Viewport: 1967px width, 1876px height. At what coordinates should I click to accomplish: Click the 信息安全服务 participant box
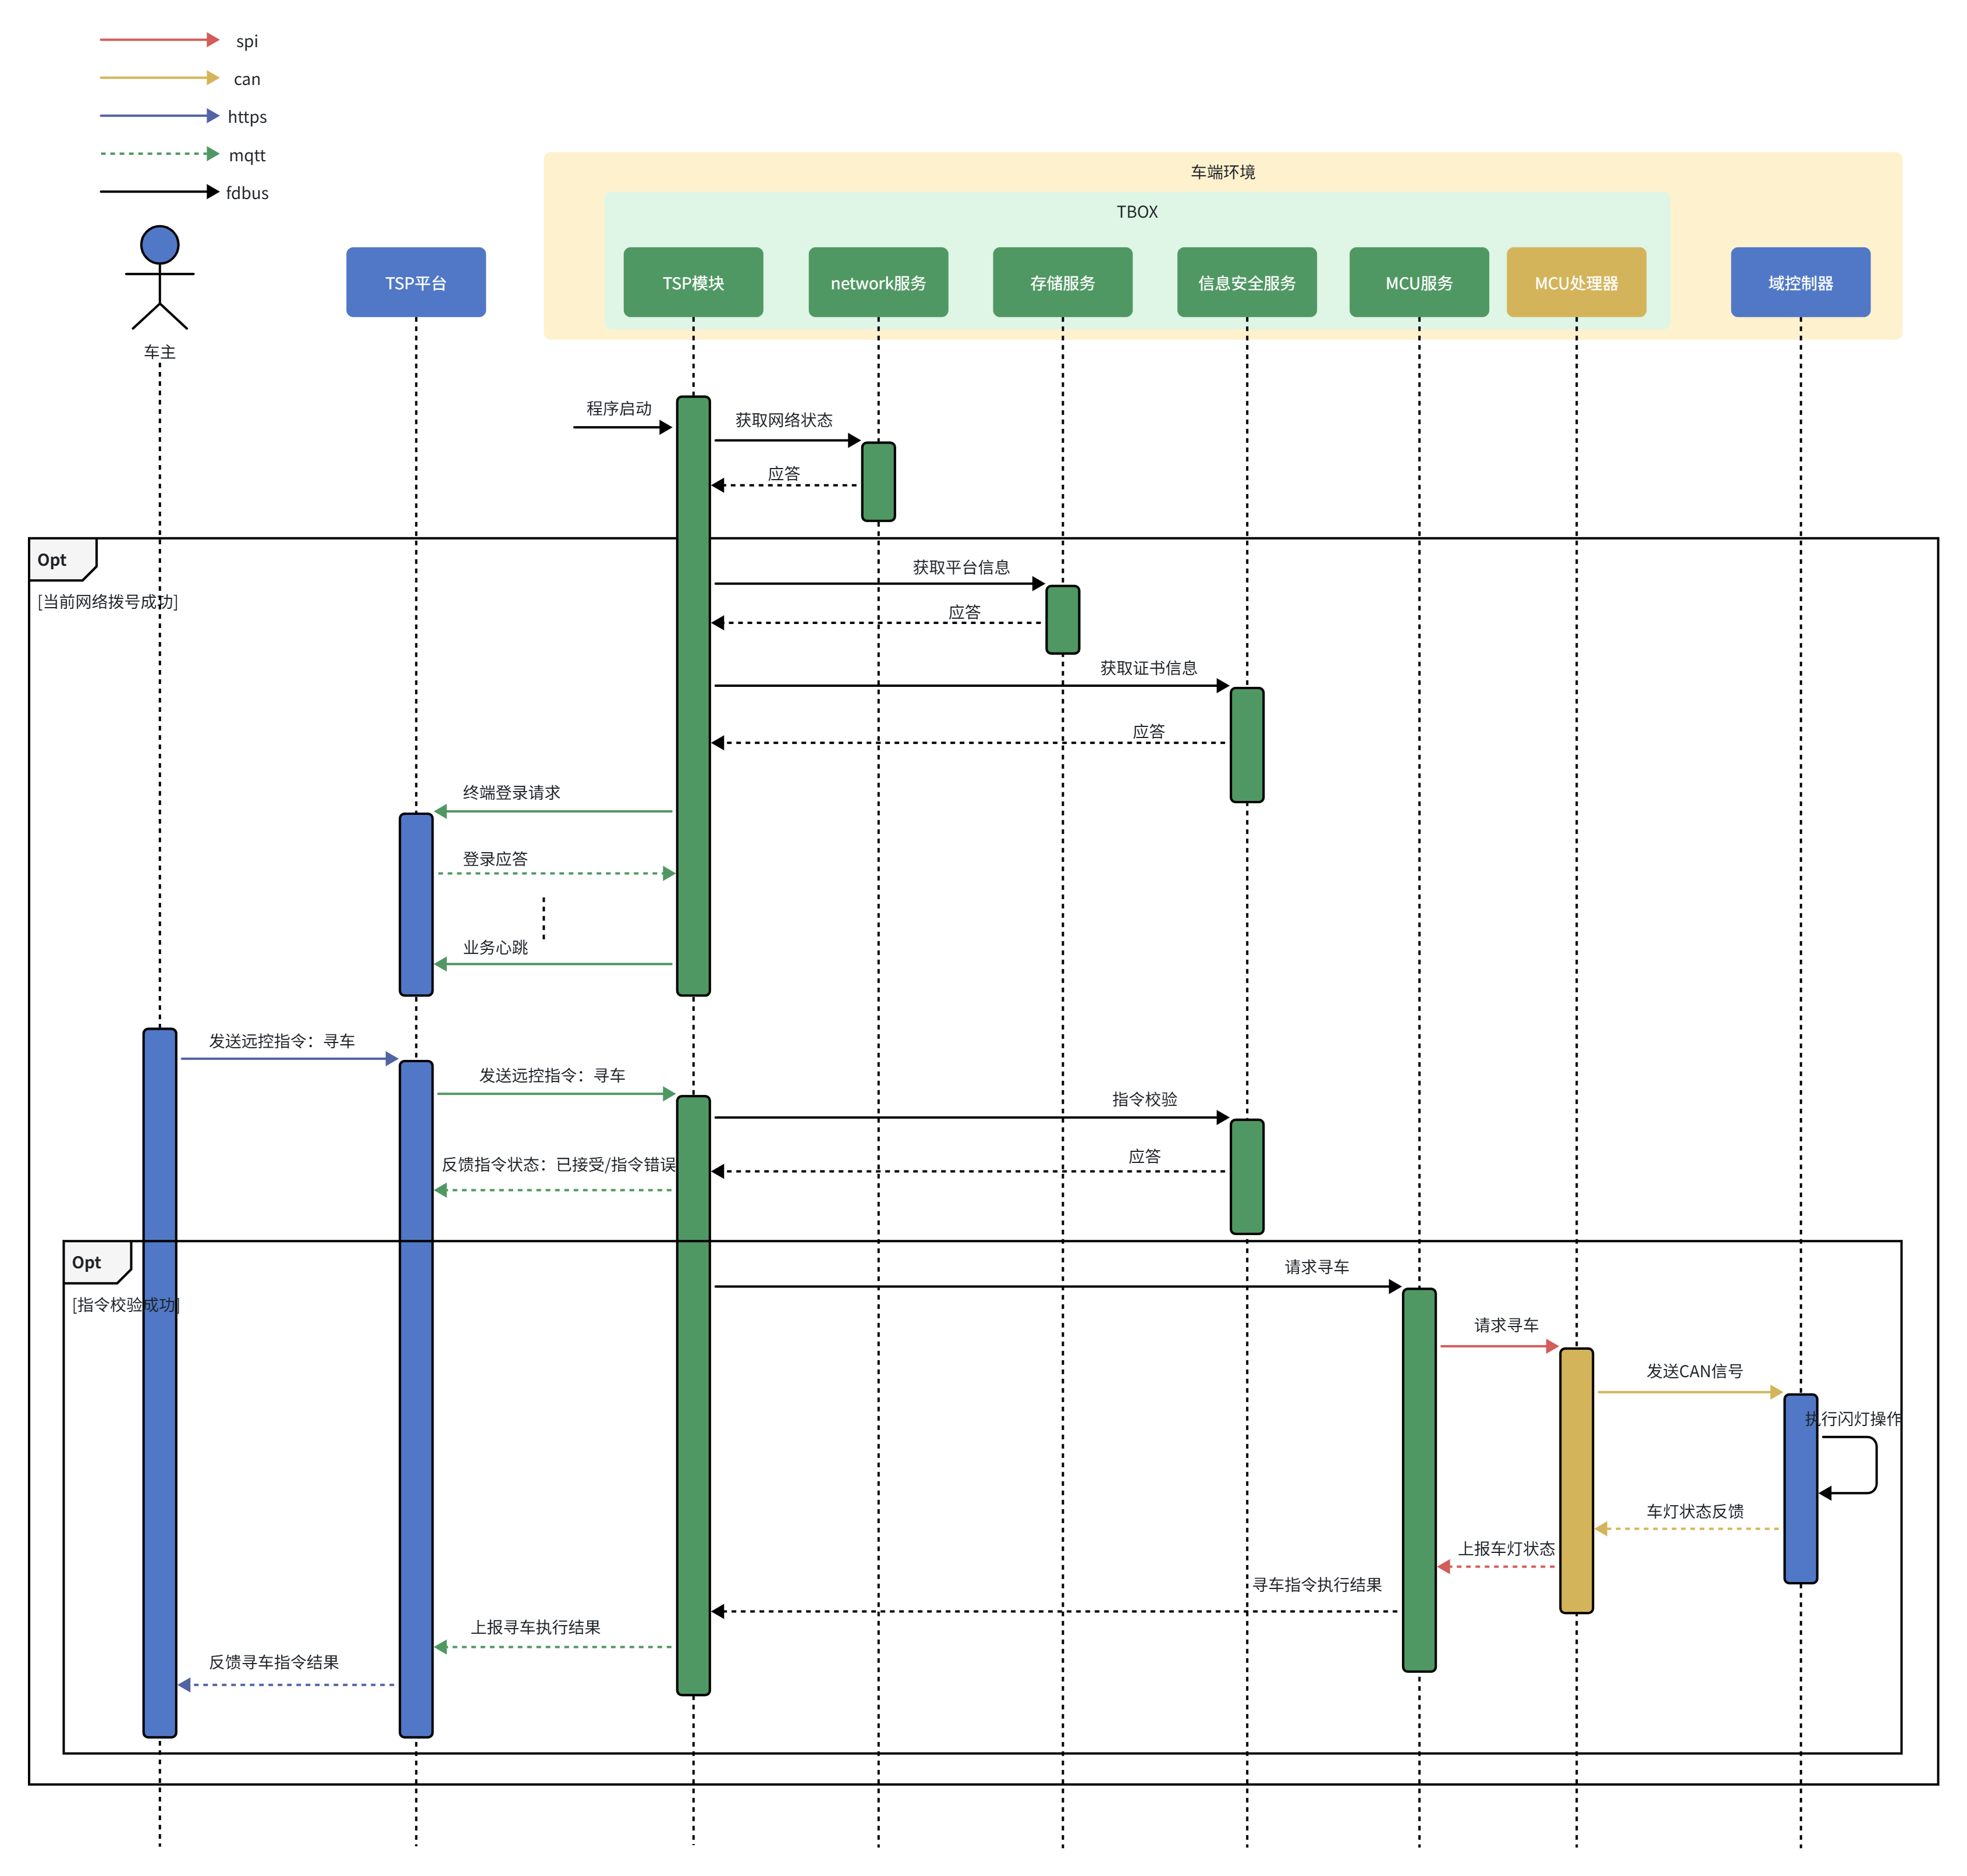point(1247,282)
